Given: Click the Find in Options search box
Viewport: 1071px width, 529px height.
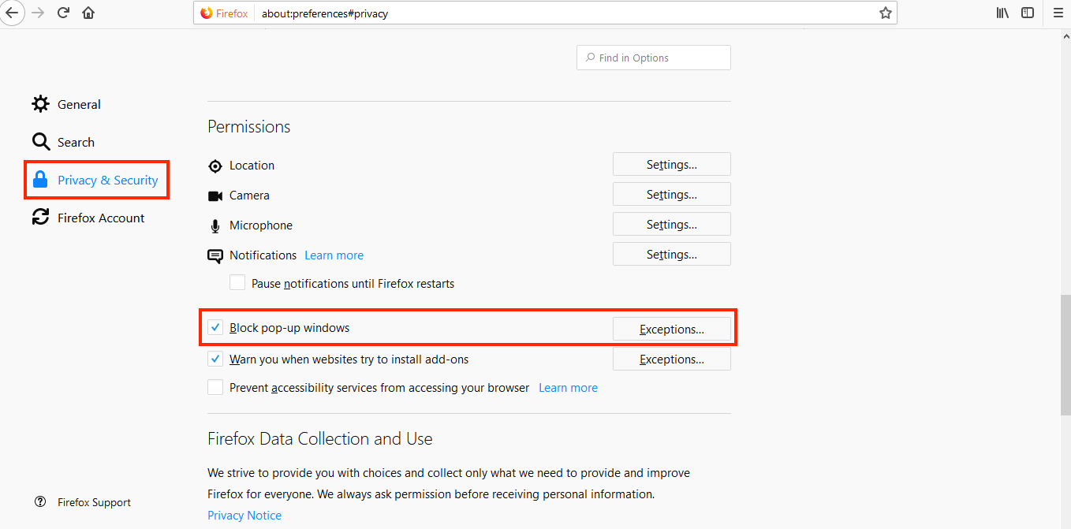Looking at the screenshot, I should click(654, 58).
